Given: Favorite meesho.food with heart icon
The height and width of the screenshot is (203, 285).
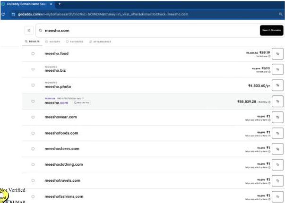Looking at the screenshot, I should (33, 54).
